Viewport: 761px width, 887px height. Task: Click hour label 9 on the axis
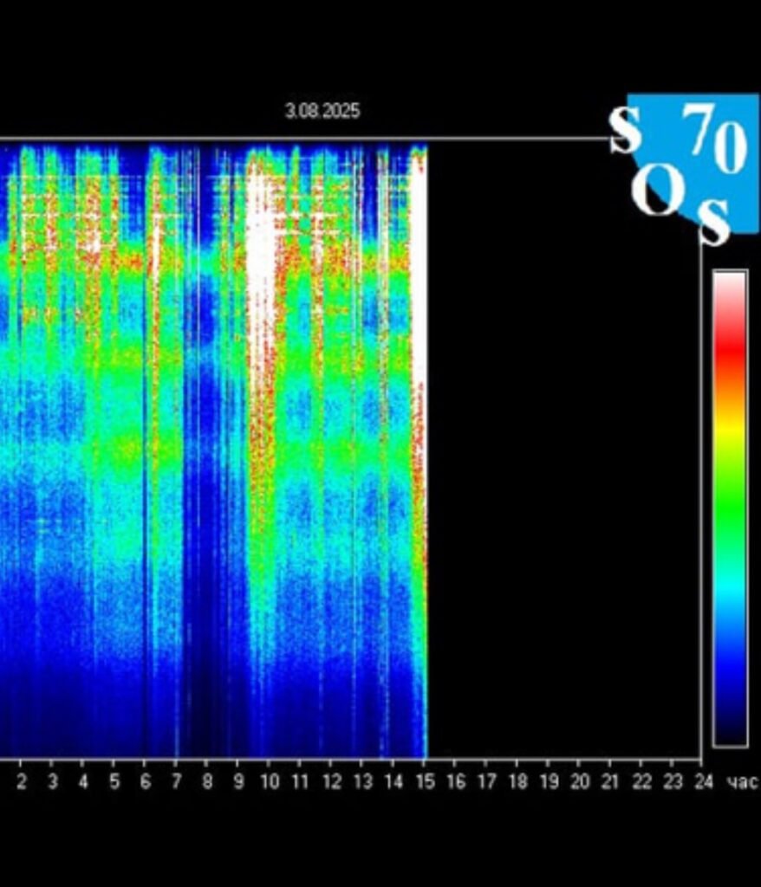(238, 782)
